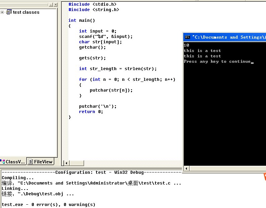
Task: Expand the test classes tree node
Action: click(x=2, y=12)
